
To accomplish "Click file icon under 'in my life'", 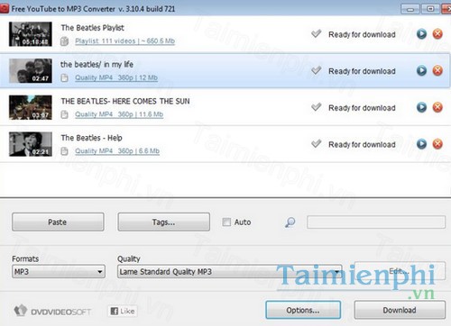I will [64, 77].
